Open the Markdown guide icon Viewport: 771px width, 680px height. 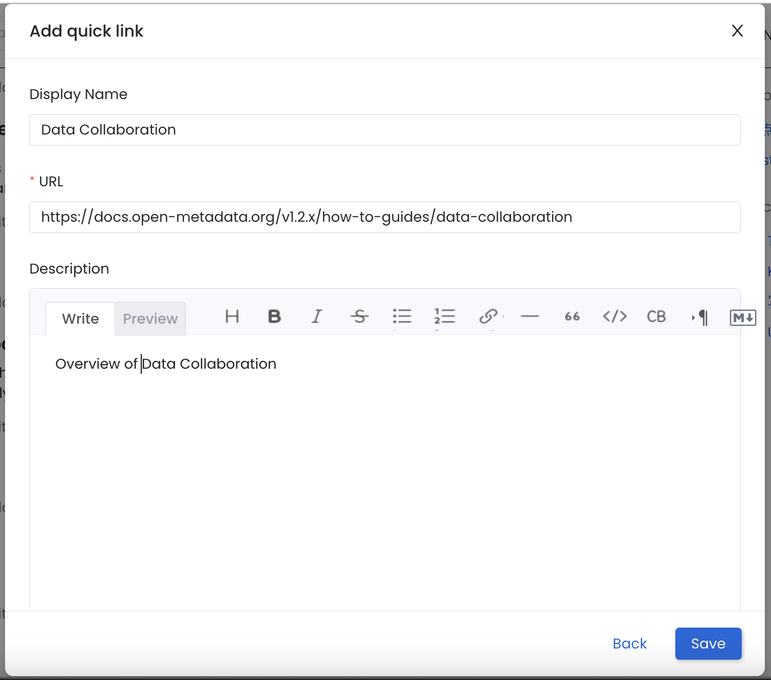pyautogui.click(x=742, y=317)
